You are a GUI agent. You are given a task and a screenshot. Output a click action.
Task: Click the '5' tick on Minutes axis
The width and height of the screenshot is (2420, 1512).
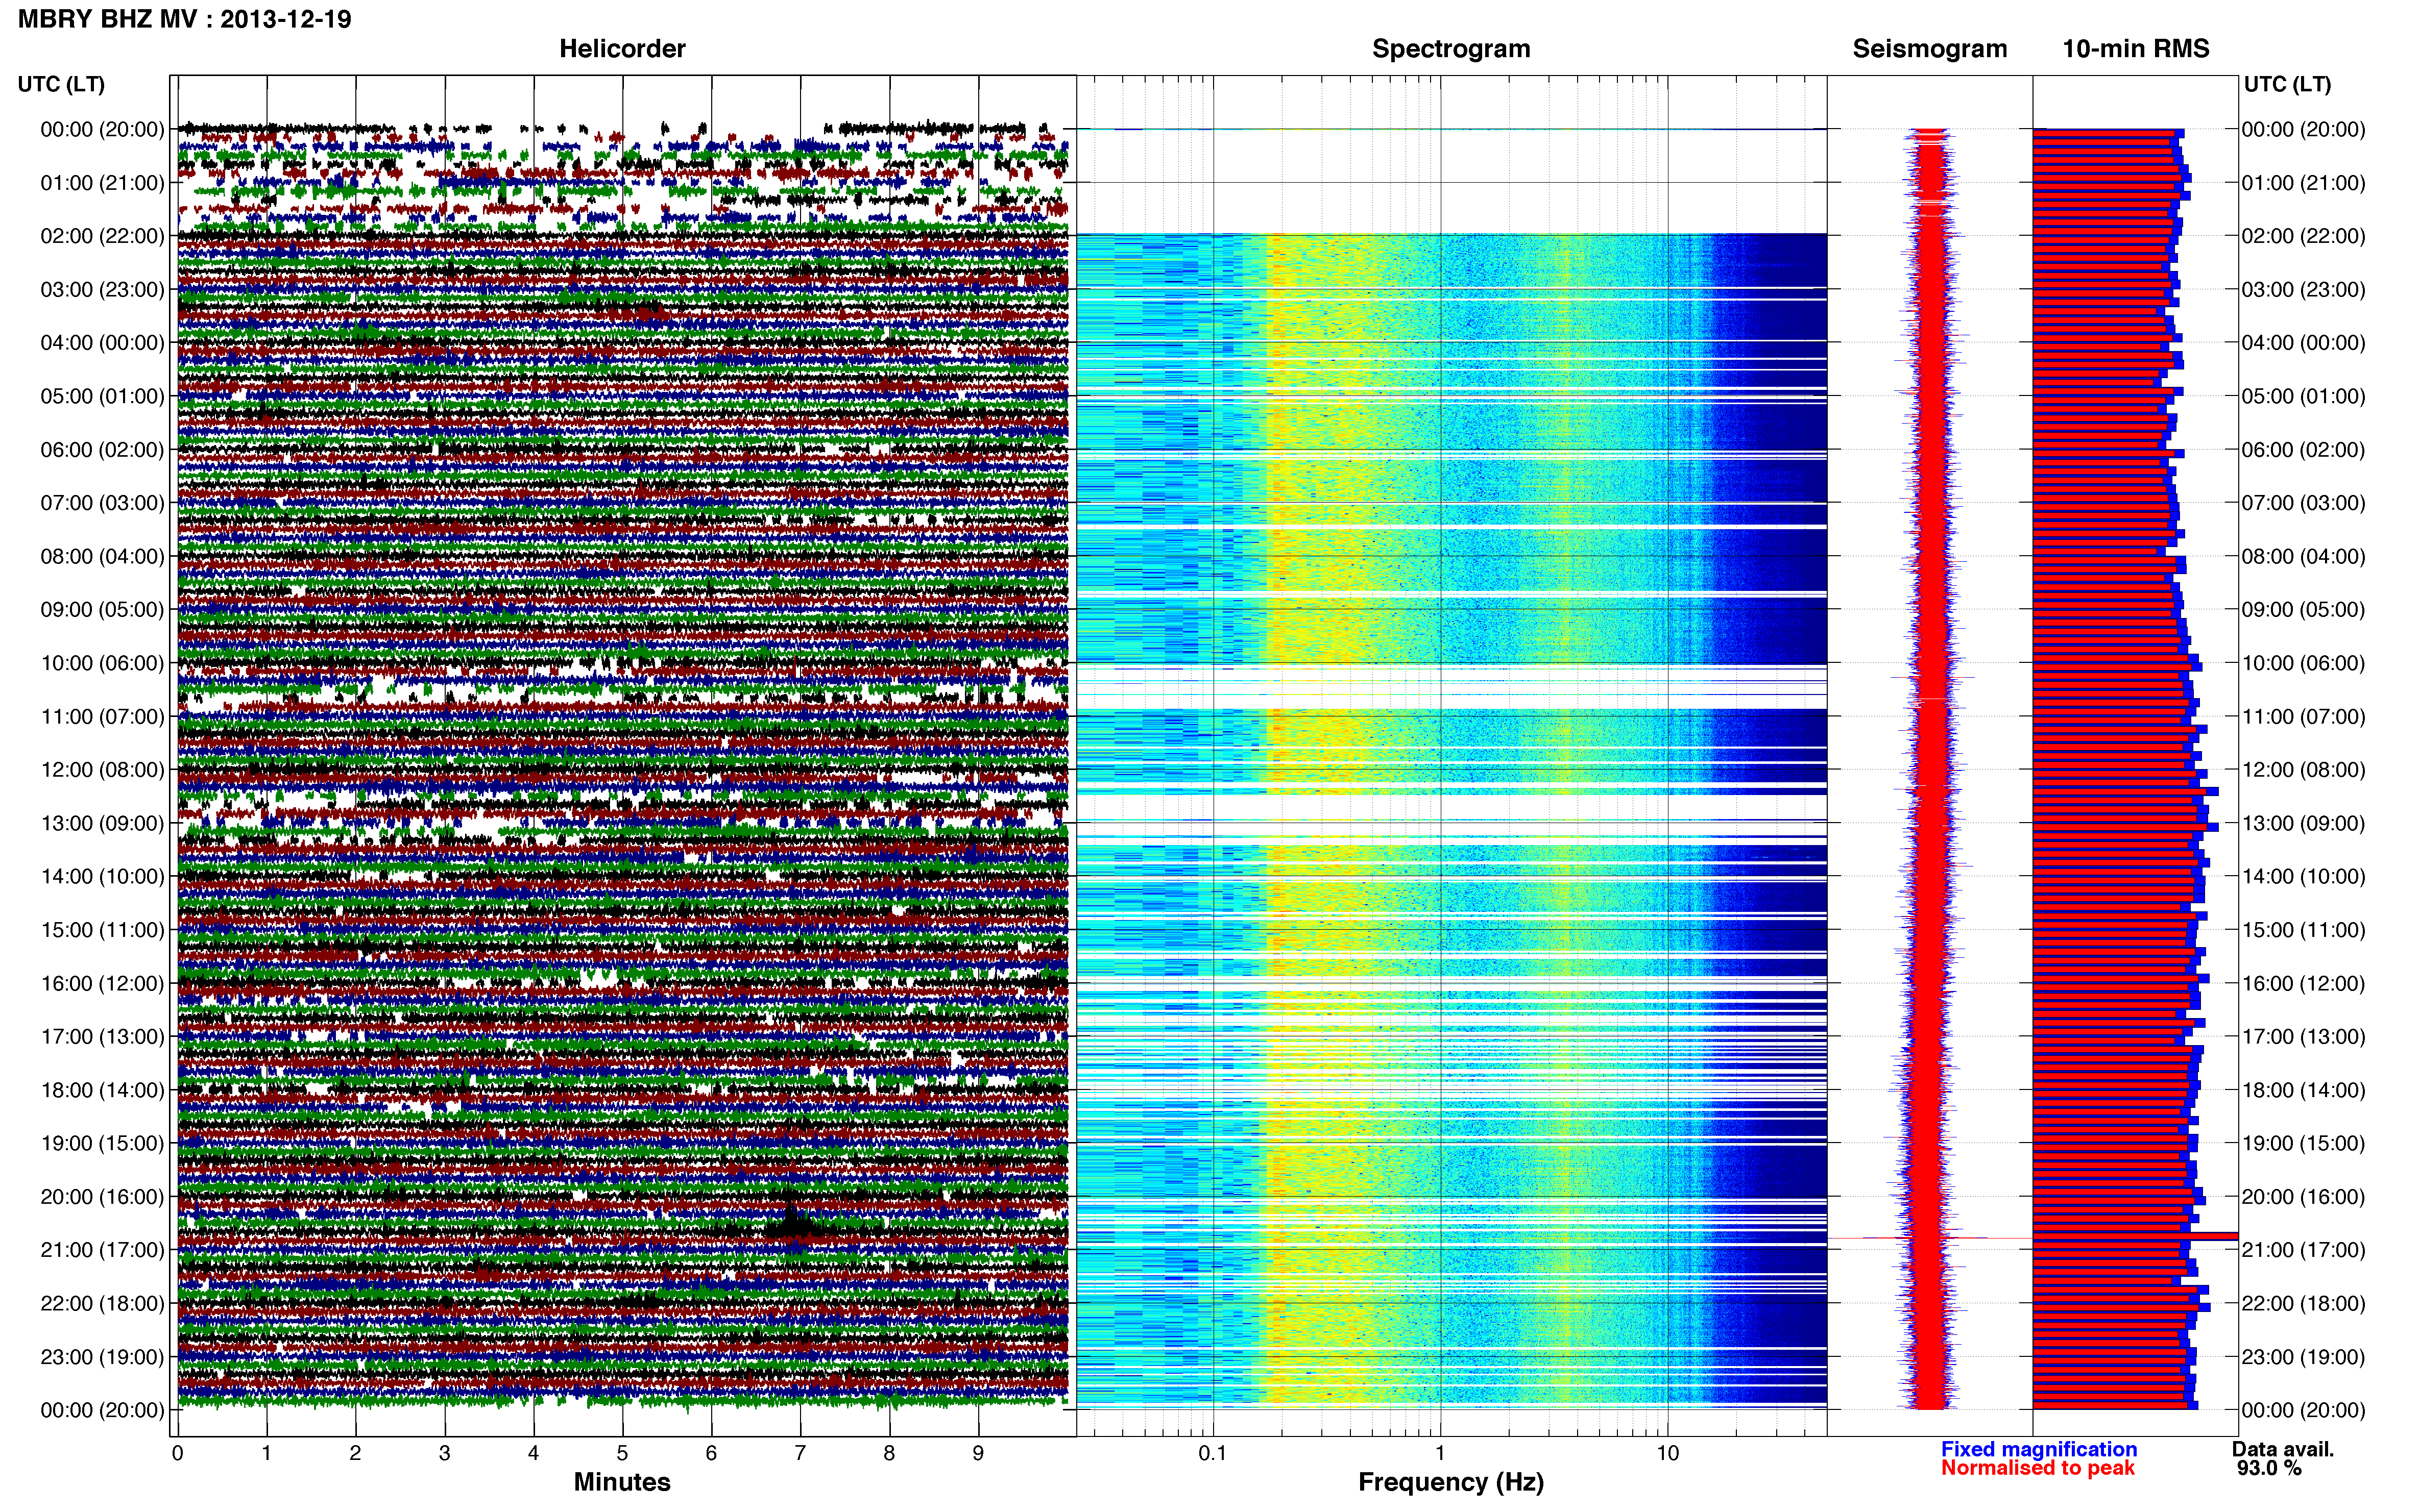pos(622,1454)
